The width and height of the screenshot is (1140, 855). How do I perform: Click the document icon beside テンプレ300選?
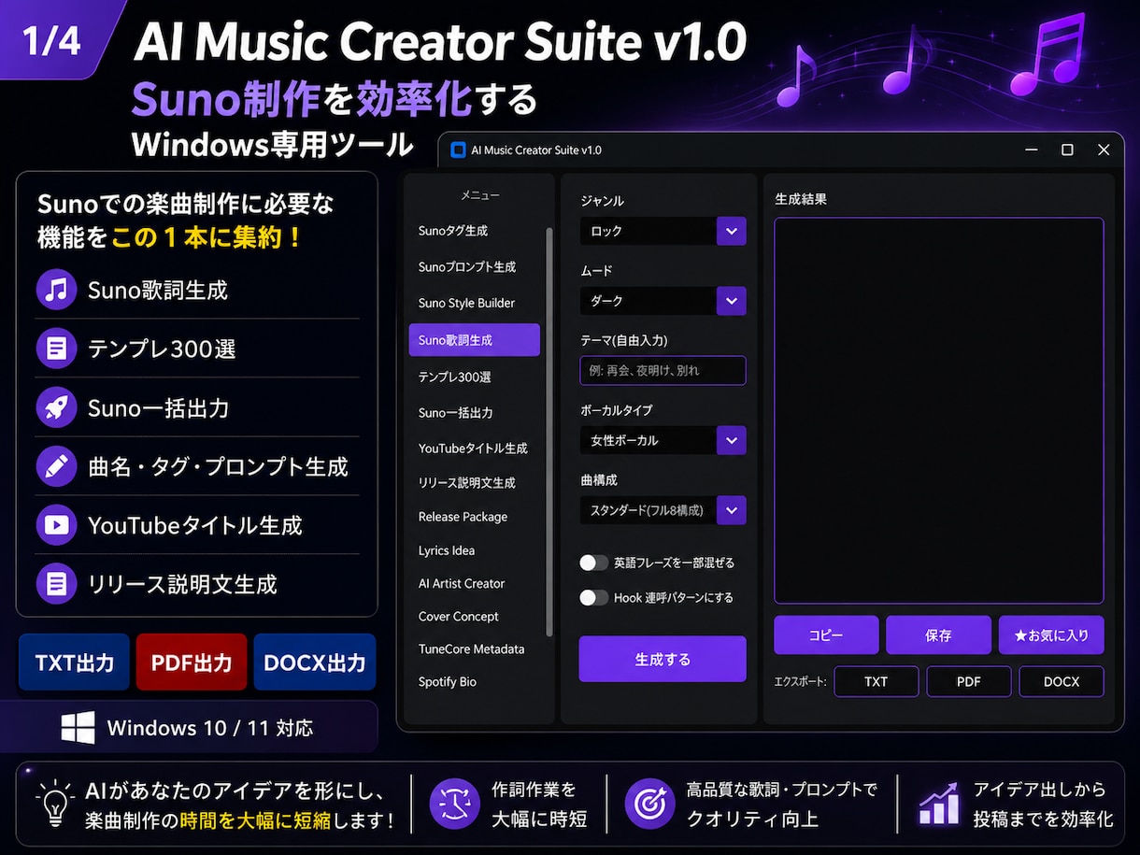point(56,349)
